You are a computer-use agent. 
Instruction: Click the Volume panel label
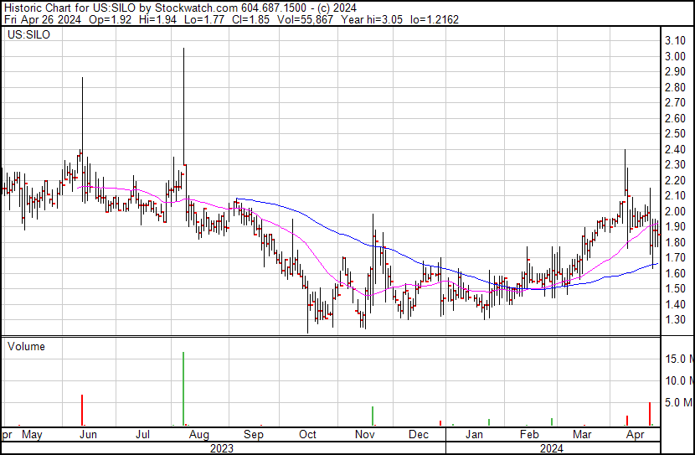pos(26,346)
